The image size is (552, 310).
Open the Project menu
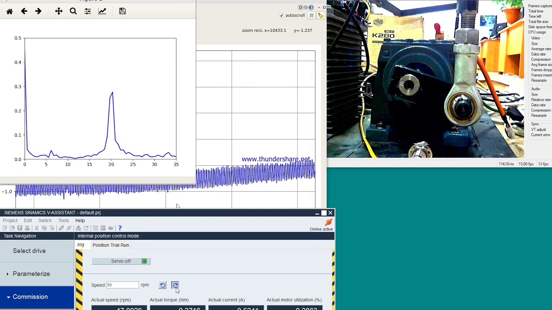click(x=10, y=220)
